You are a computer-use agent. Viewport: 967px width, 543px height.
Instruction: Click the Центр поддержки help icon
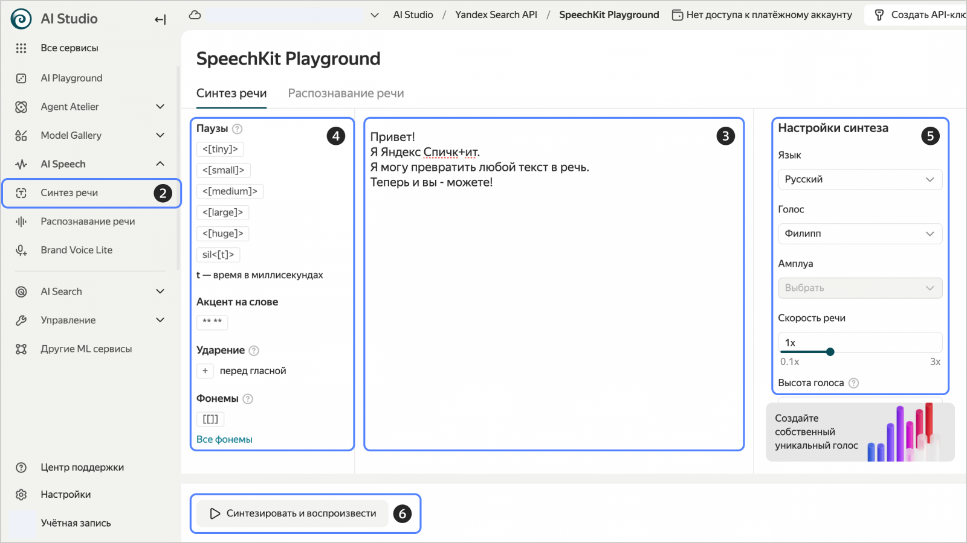(x=21, y=468)
